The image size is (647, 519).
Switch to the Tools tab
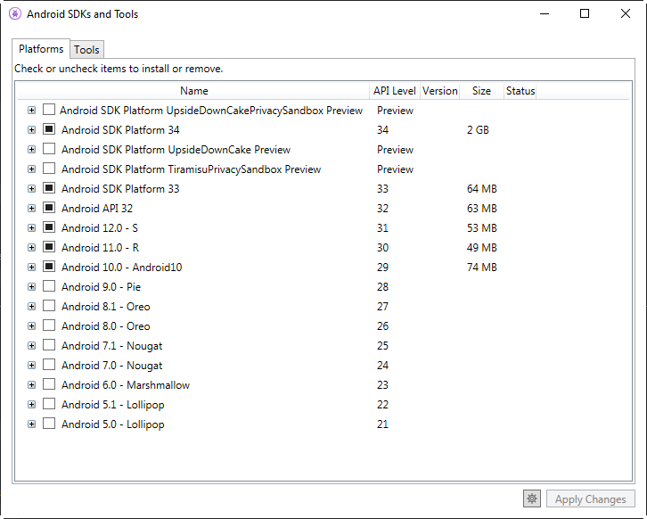tap(86, 50)
